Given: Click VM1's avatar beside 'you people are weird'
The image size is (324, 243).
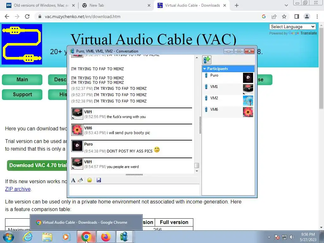Looking at the screenshot, I should 77,164.
